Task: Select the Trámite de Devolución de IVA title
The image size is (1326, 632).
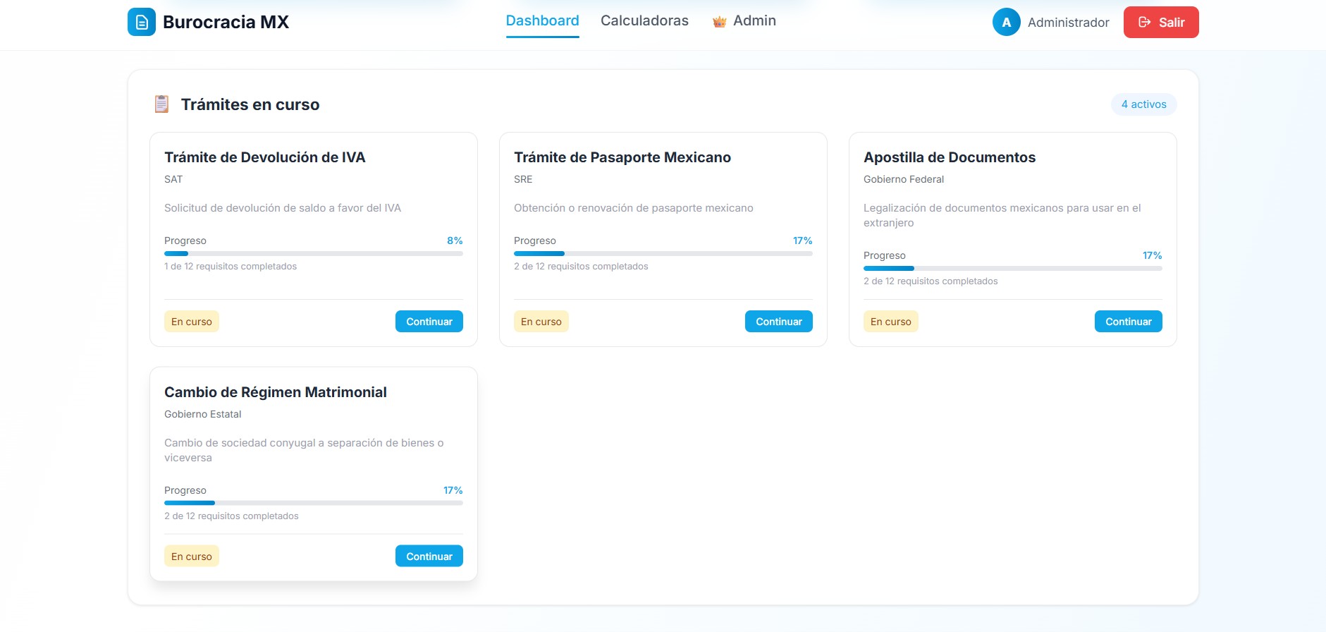Action: point(265,157)
